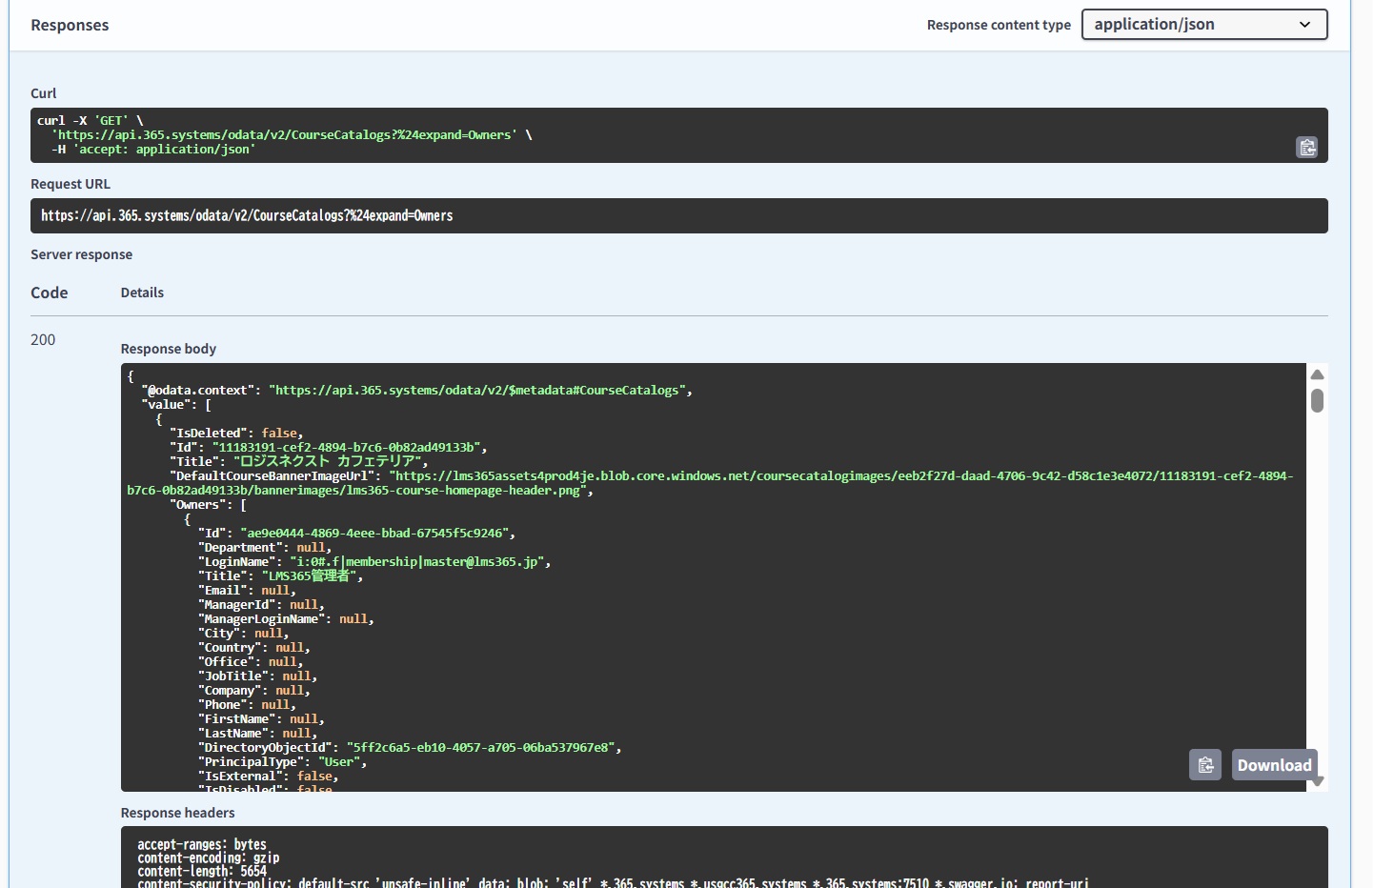Click the "value": [ line

click(176, 405)
